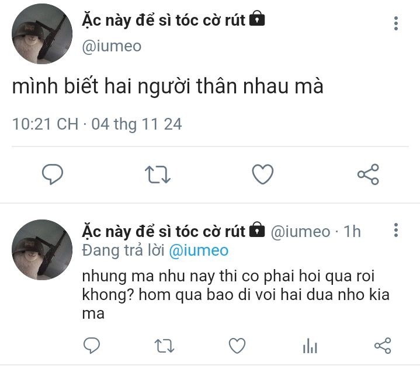Open the reply tweet's three-dot menu

pos(396,230)
